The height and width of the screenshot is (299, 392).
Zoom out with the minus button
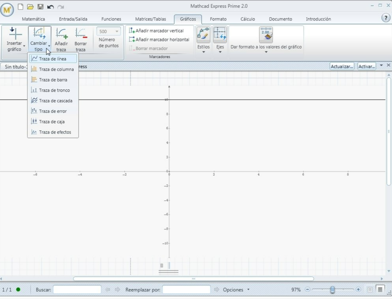307,289
